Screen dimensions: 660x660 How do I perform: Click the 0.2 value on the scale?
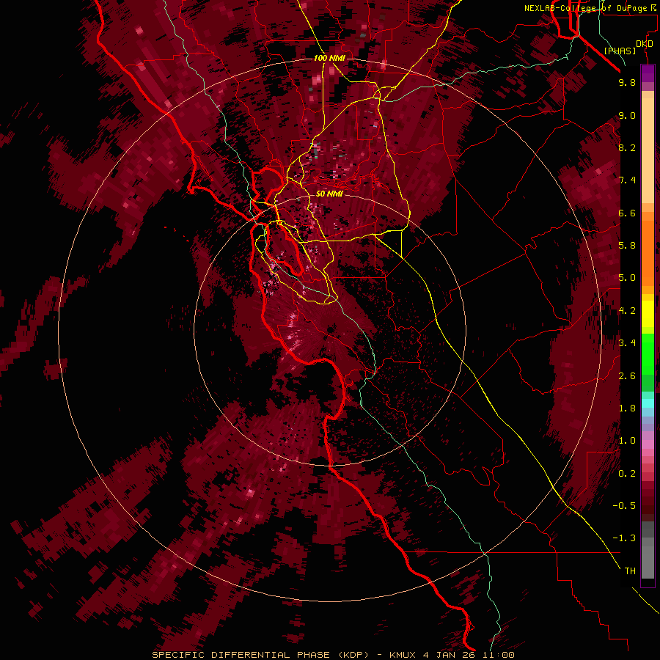627,474
